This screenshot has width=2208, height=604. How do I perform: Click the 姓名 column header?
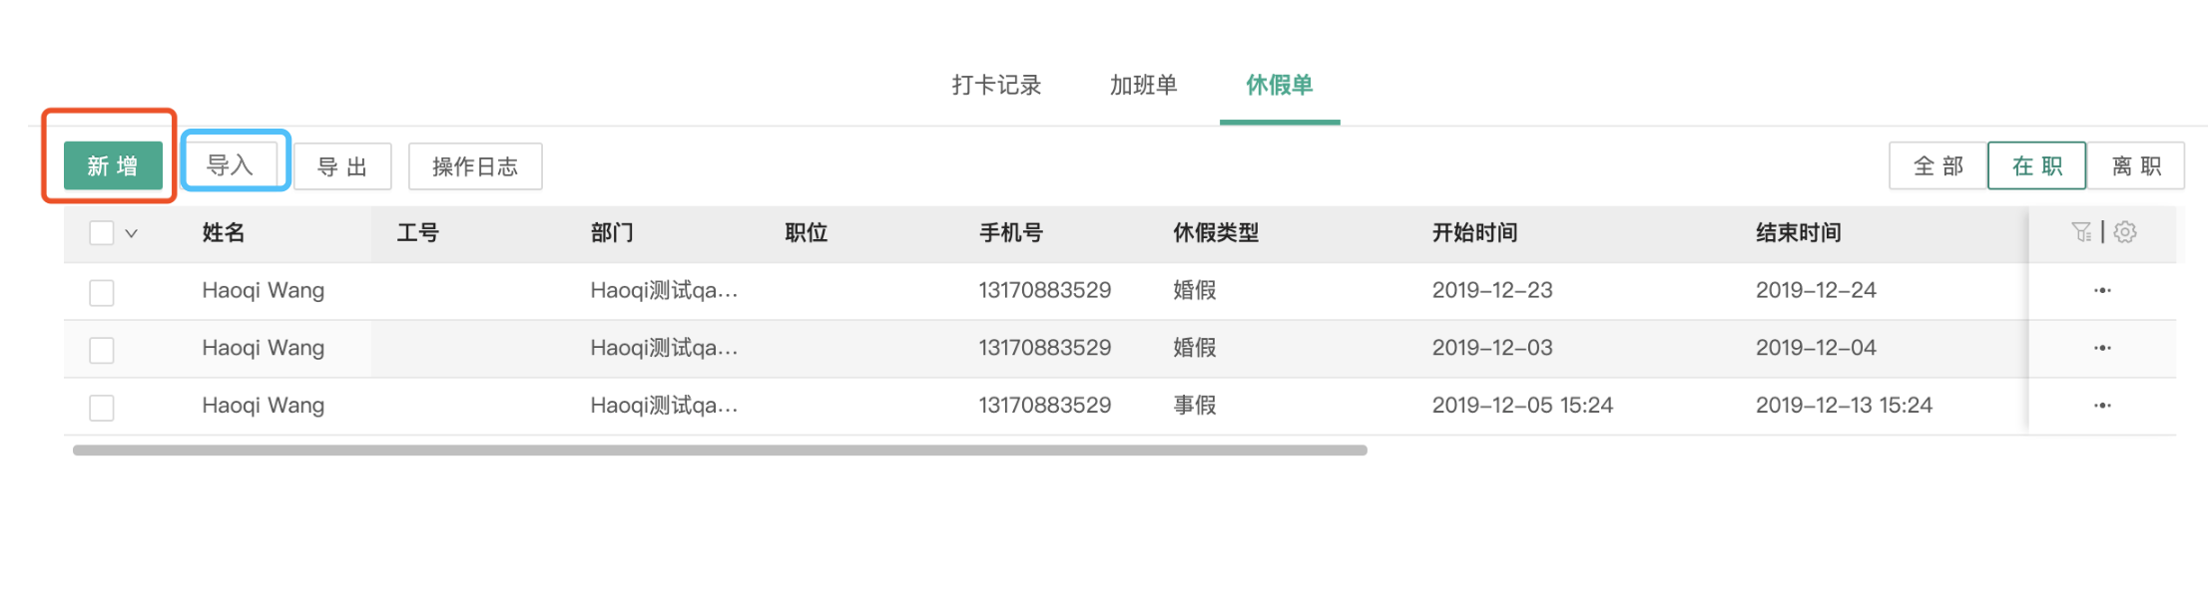click(x=224, y=233)
